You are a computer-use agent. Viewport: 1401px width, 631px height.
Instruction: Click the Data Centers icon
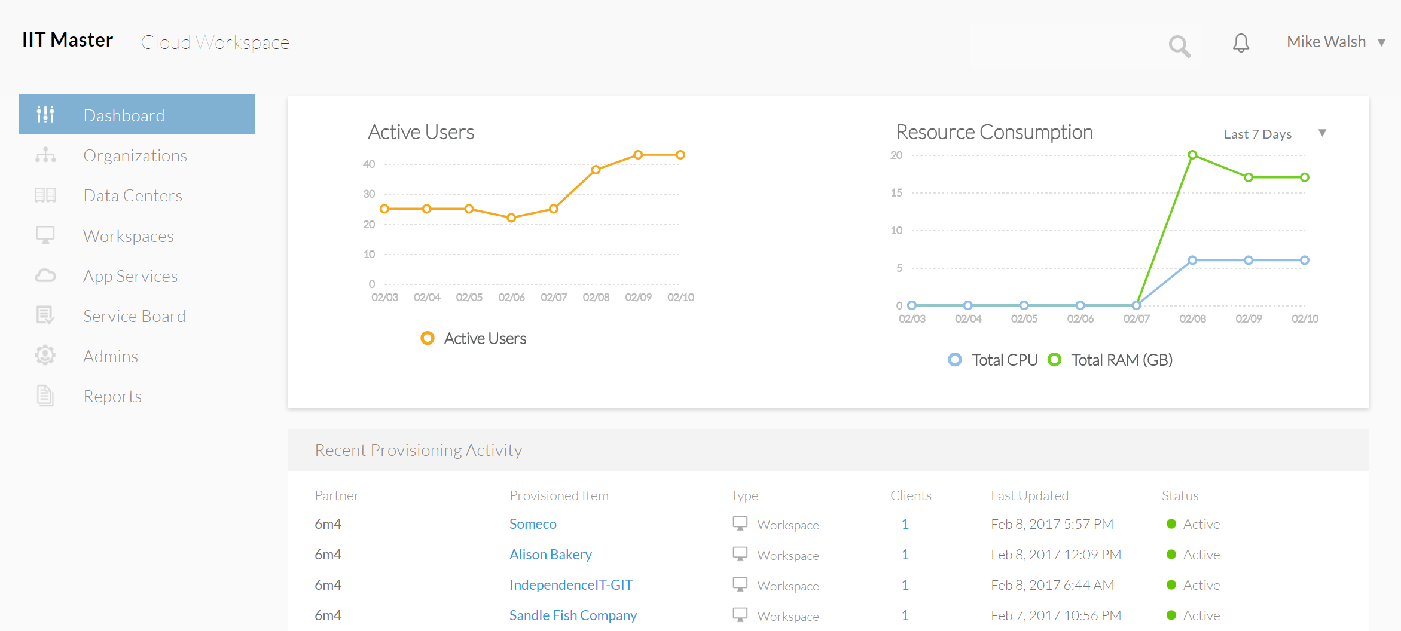coord(45,195)
